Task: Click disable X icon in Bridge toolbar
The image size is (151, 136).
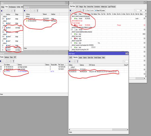Action: (9, 11)
